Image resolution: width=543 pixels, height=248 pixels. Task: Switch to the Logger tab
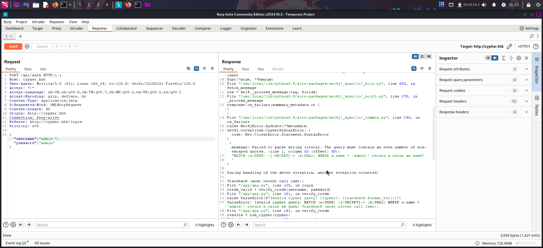pos(226,28)
